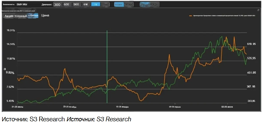This screenshot has height=123, width=262.
Task: Select the blue chart view tab beside Таблица
Action: click(x=119, y=4)
